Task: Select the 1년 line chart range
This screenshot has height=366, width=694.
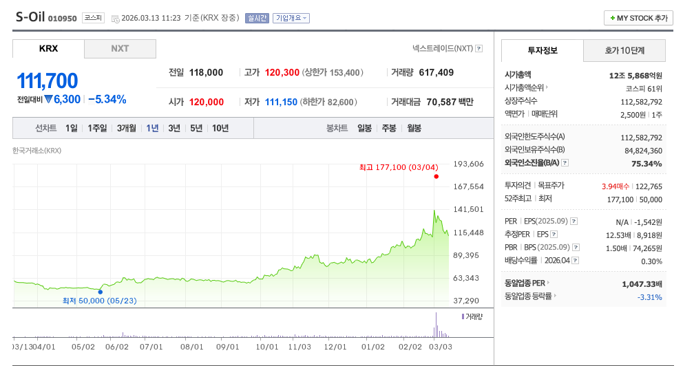Action: tap(152, 128)
